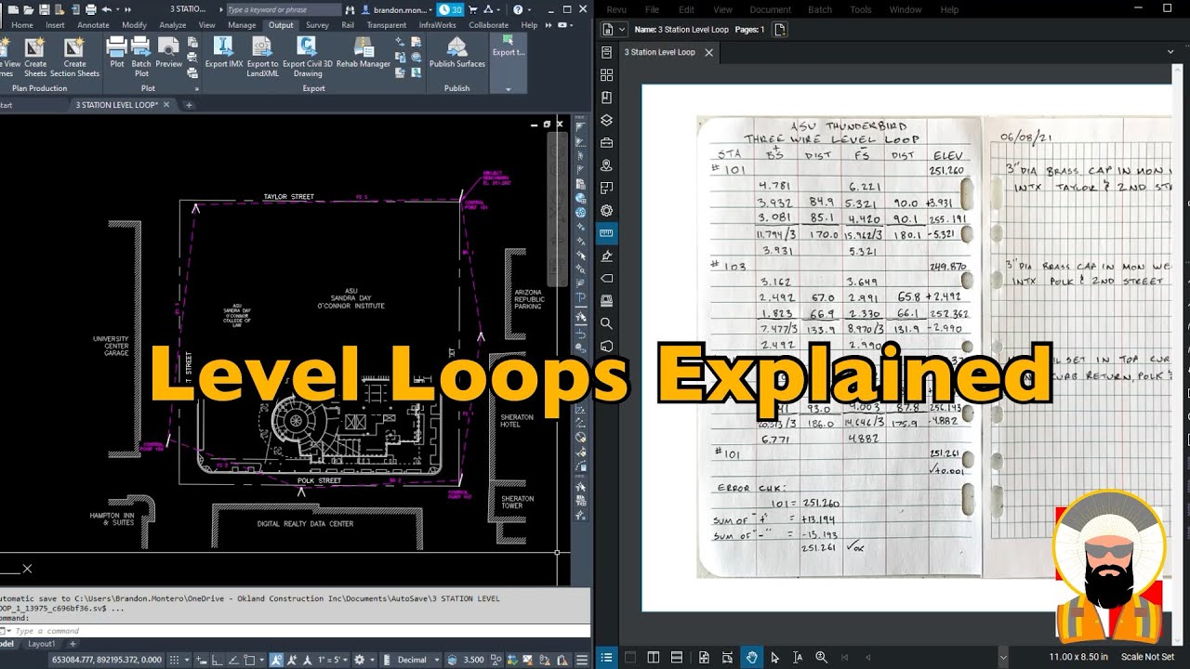The width and height of the screenshot is (1190, 669).
Task: Click Create Section Sheets icon
Action: (x=75, y=56)
